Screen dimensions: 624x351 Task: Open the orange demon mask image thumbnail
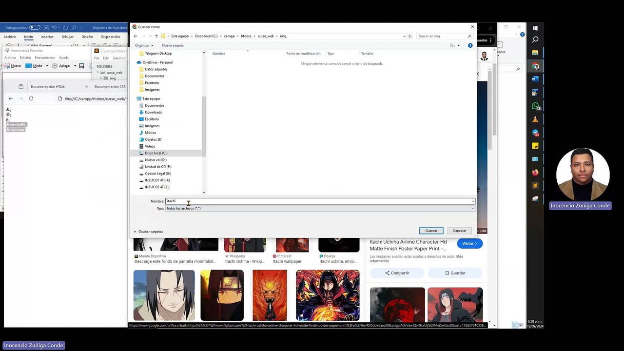(270, 295)
